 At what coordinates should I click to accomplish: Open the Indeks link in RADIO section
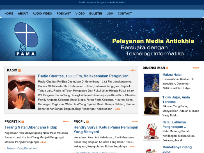coord(132,70)
